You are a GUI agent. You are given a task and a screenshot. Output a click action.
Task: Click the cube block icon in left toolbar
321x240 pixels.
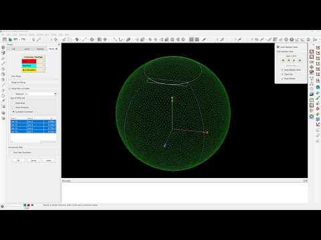pos(3,53)
